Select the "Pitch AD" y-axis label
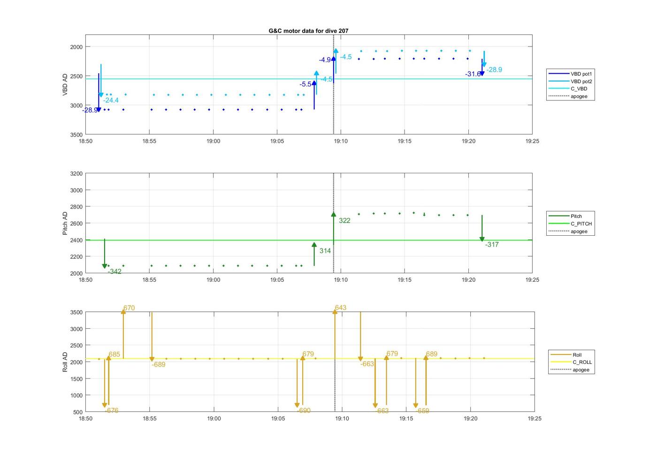This screenshot has height=463, width=657. point(65,224)
